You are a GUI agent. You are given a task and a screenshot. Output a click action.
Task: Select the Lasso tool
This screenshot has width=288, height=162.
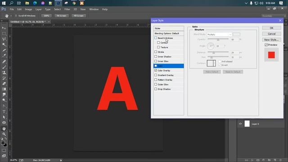[x=4, y=39]
